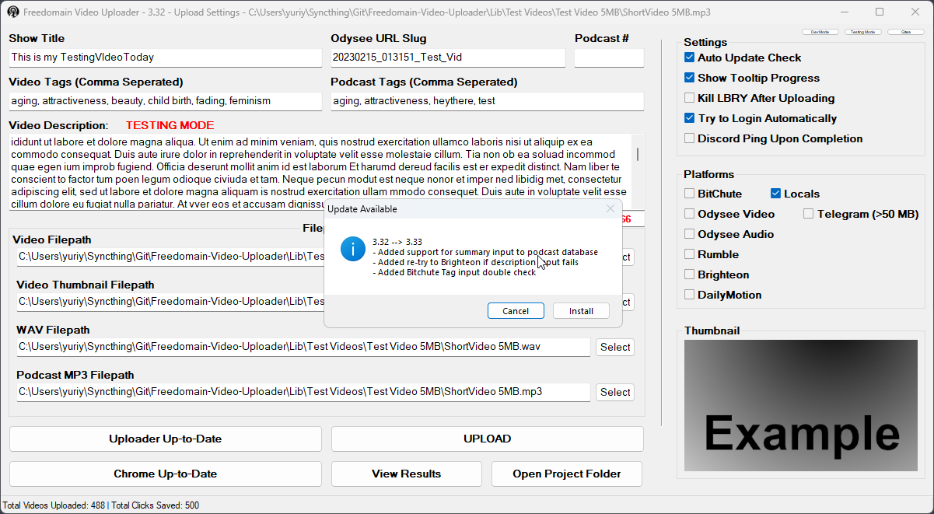Screen dimensions: 934x514
Task: Click the UPLOAD button
Action: click(488, 439)
